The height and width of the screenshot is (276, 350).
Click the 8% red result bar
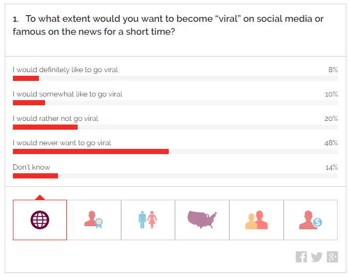[x=26, y=78]
